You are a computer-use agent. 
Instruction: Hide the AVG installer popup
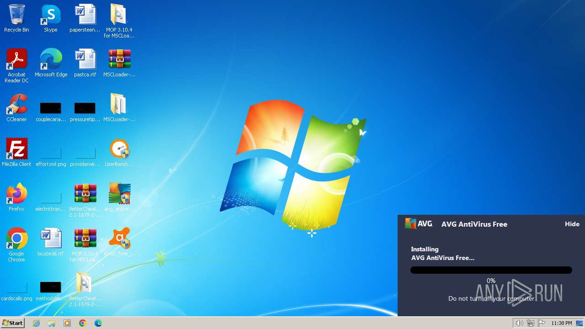572,224
